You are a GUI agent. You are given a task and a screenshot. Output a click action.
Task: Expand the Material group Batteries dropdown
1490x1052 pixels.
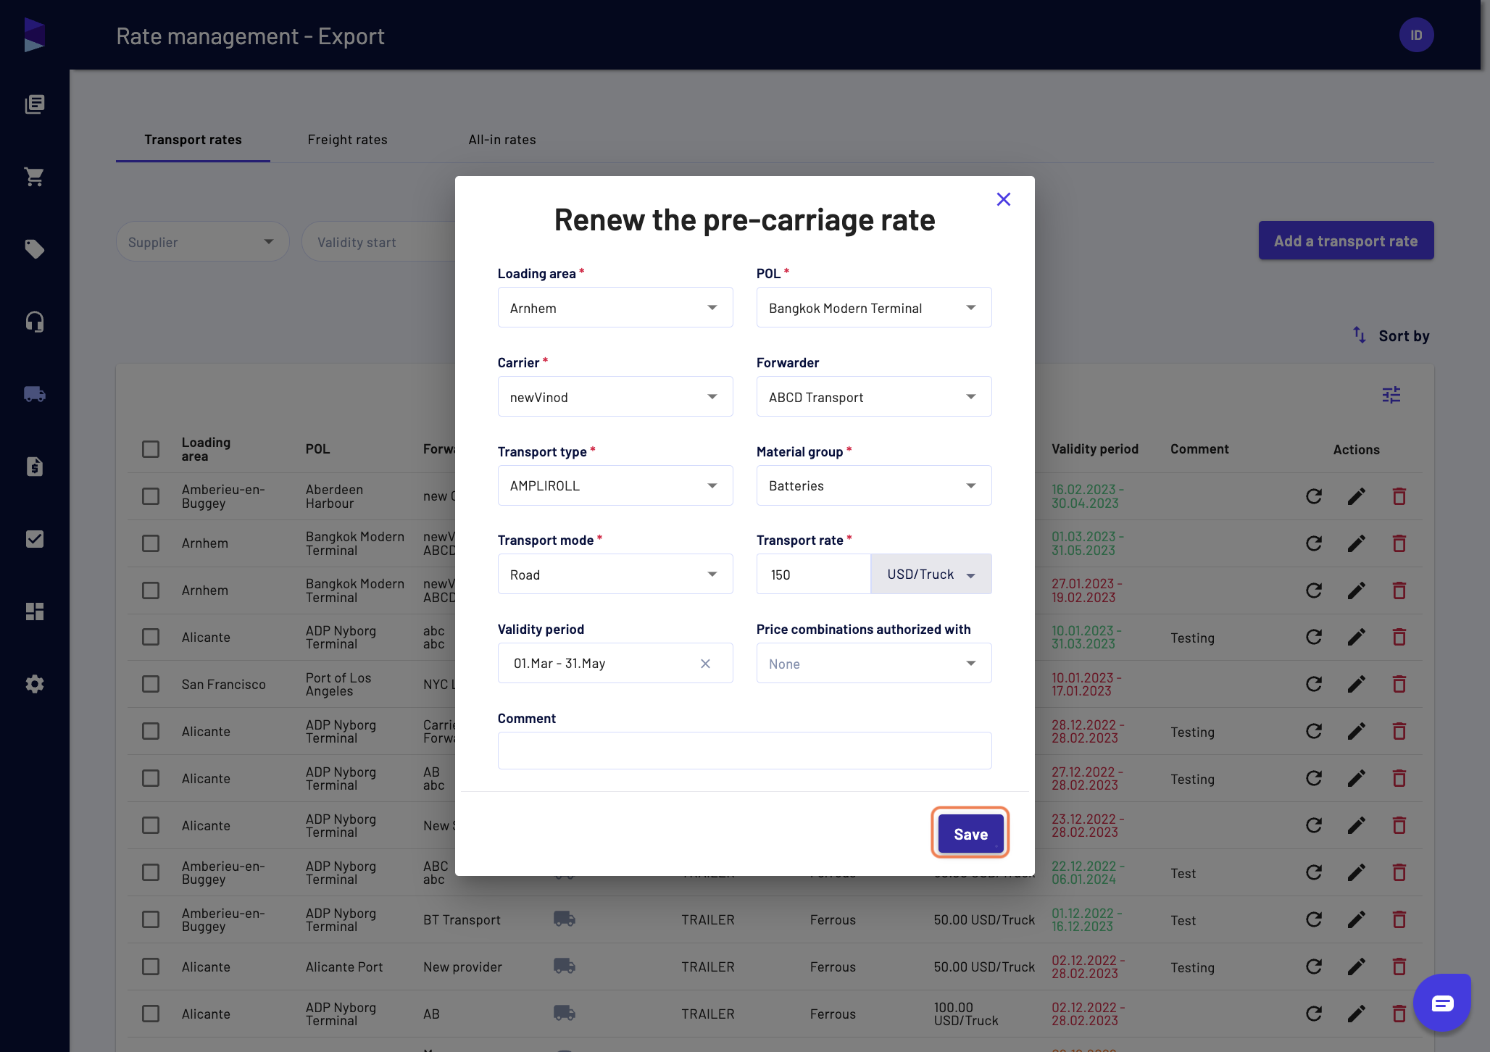pos(874,485)
